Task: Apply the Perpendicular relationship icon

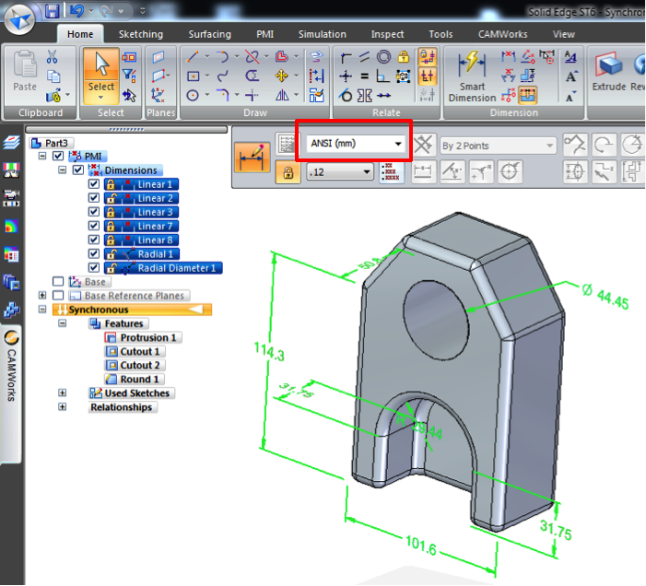Action: (382, 76)
